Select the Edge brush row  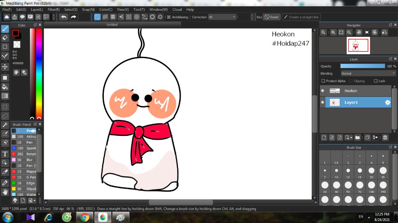pos(24,183)
